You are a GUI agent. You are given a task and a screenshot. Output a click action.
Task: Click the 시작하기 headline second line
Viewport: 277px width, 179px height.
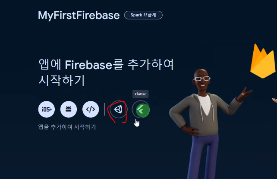point(62,80)
